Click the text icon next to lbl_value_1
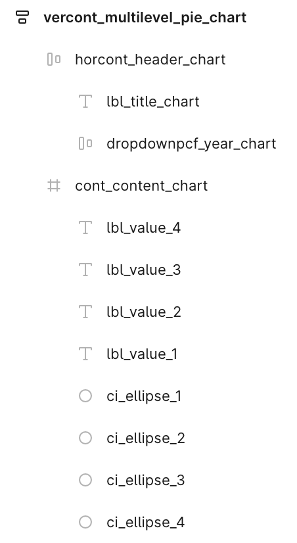Image resolution: width=297 pixels, height=543 pixels. [85, 354]
